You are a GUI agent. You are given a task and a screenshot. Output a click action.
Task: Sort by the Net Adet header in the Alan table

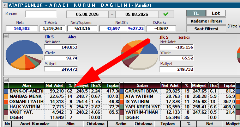tap(55, 85)
